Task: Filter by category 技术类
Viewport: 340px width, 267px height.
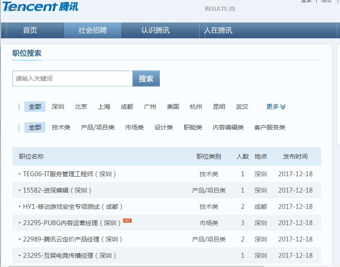Action: (x=61, y=127)
